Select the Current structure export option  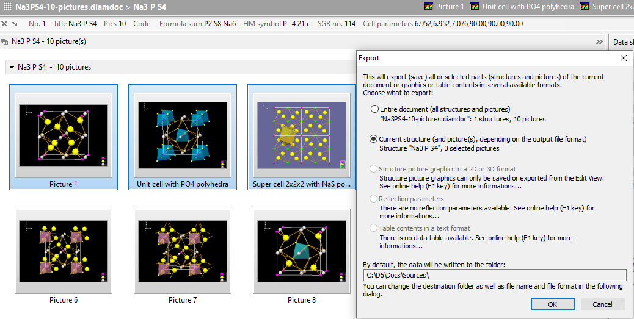(x=374, y=139)
